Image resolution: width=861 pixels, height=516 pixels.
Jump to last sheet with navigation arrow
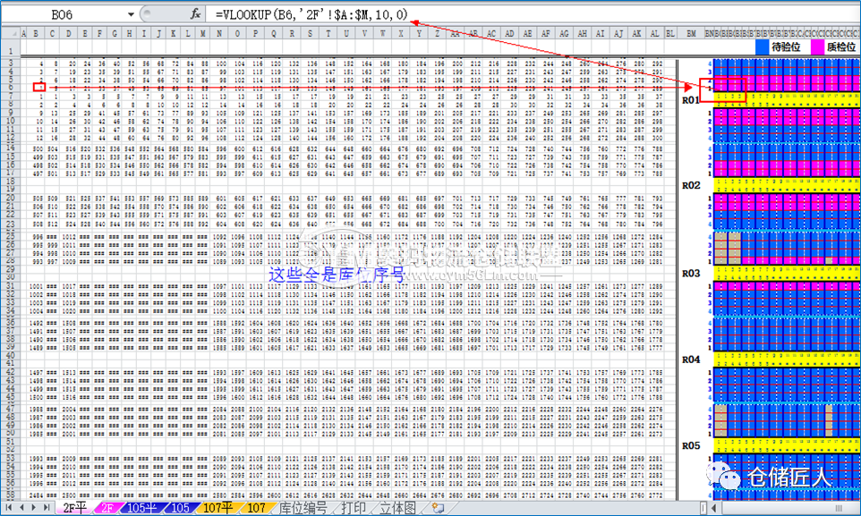click(x=47, y=508)
